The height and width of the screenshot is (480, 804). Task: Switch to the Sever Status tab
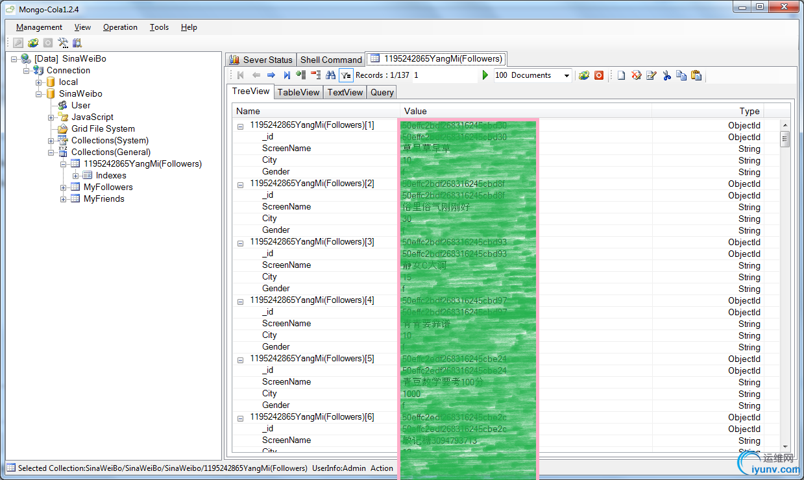pos(261,60)
